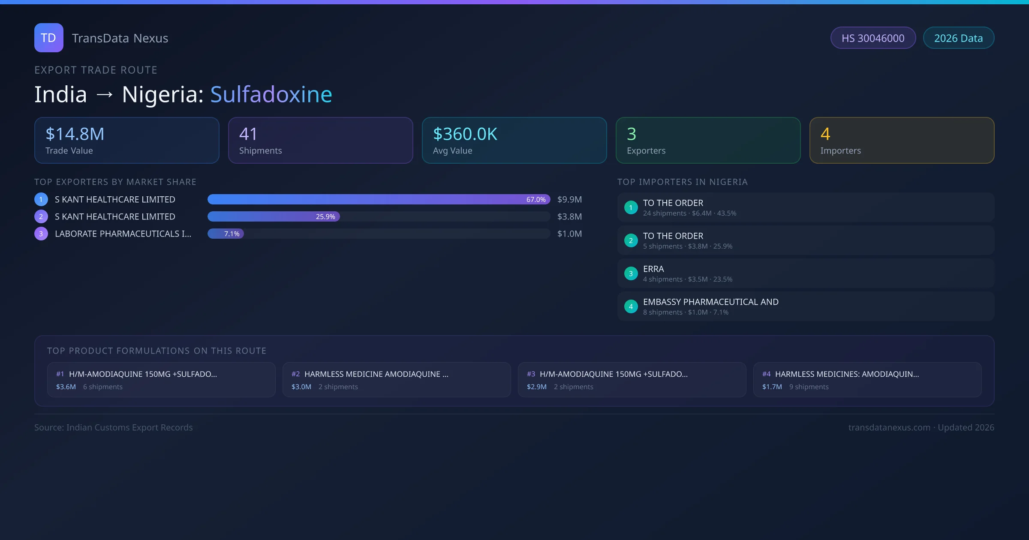This screenshot has height=540, width=1029.
Task: Select the 4 Importers stat card
Action: coord(902,141)
